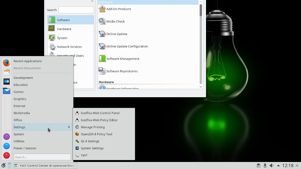Select Network Services category icon

[52, 46]
